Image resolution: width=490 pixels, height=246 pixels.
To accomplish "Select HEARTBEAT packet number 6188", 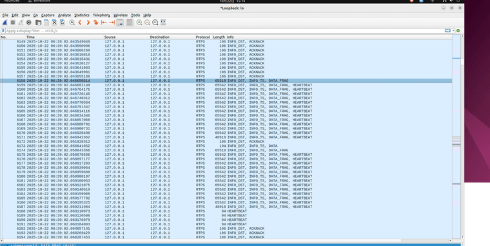I will point(226,211).
